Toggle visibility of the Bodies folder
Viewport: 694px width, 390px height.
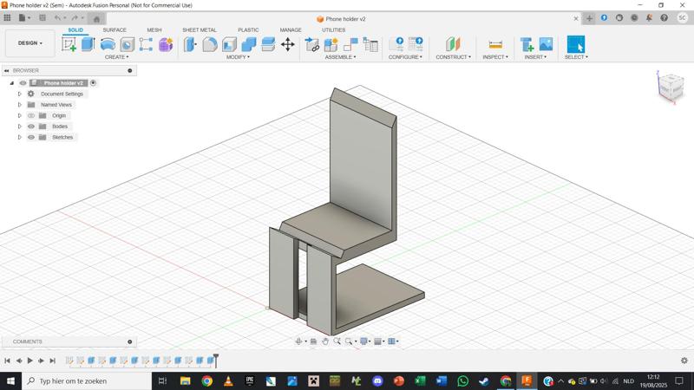pyautogui.click(x=31, y=127)
